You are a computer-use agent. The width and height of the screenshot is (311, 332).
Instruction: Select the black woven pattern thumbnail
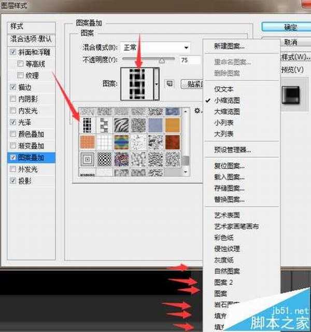[x=87, y=126]
